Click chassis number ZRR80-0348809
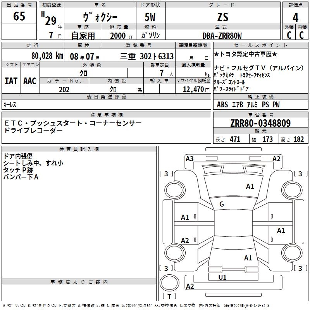Image resolution: width=310 pixels, height=310 pixels. pos(260,123)
